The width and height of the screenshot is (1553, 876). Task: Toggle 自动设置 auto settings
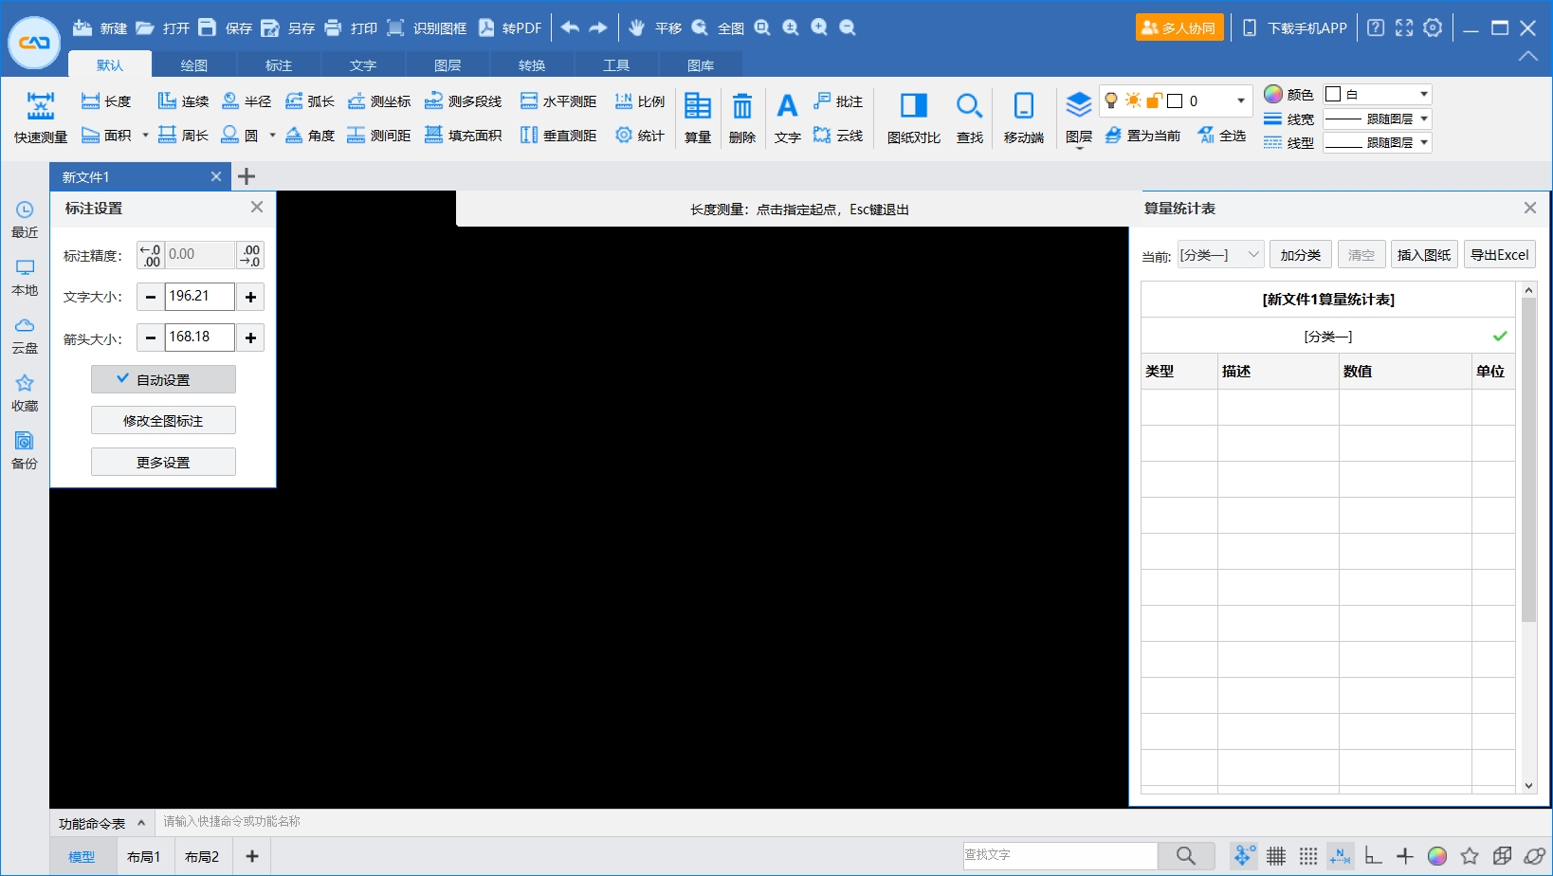click(x=163, y=379)
